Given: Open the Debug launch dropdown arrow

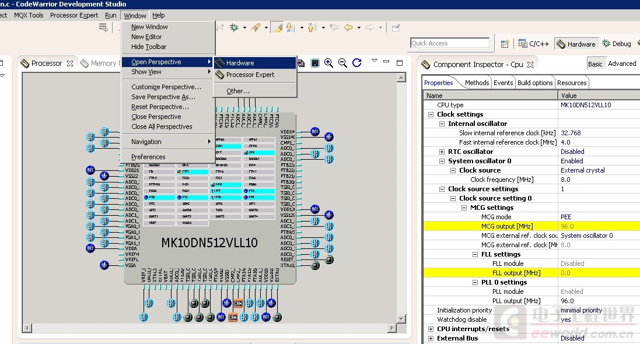Looking at the screenshot, I should tap(244, 28).
